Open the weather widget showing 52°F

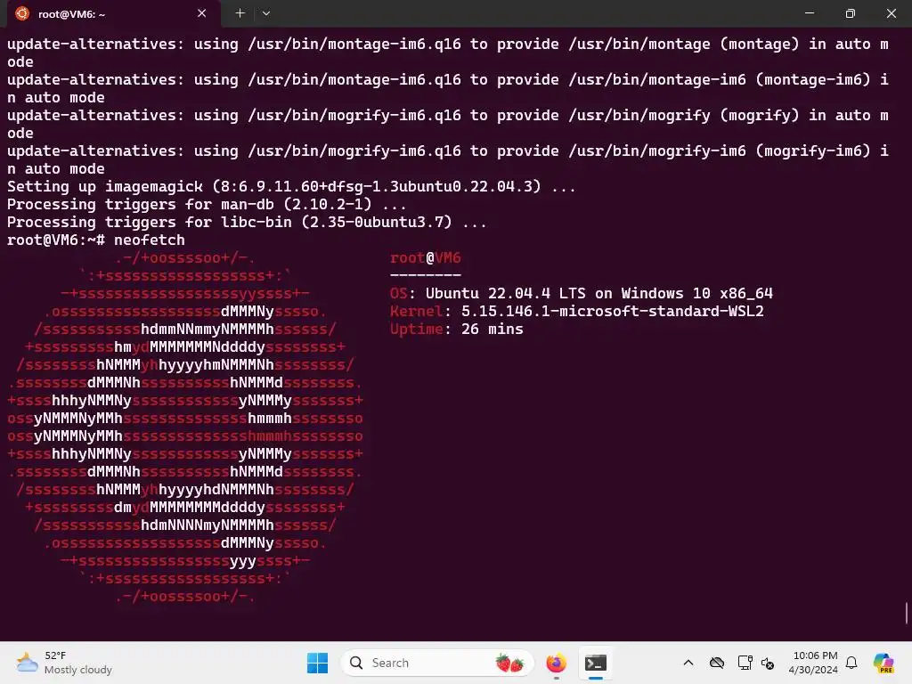coord(64,663)
